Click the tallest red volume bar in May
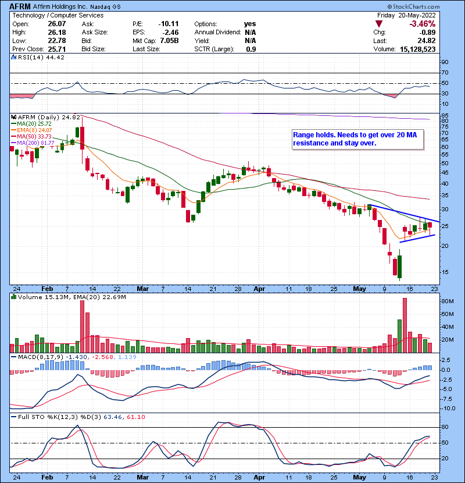Viewport: 465px width, 483px height. click(x=405, y=325)
